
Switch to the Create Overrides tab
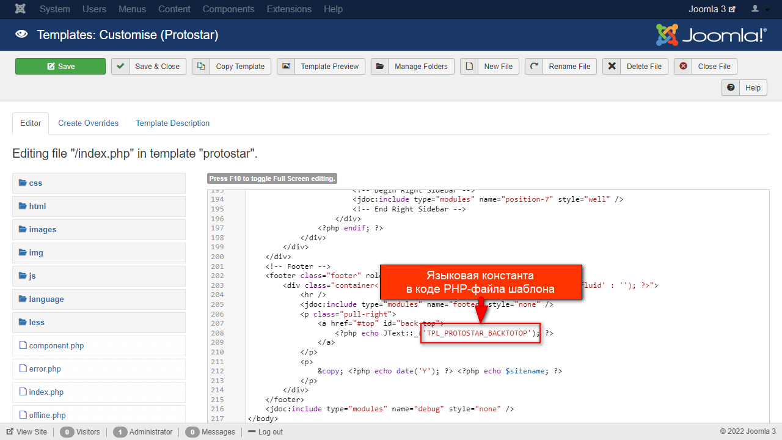(88, 123)
